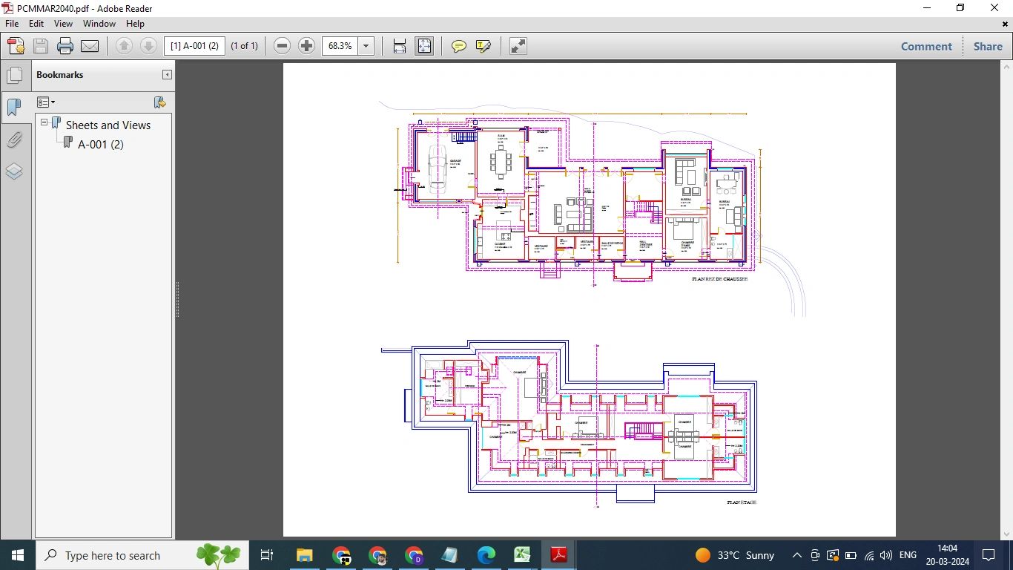Zoom out with the minus button
Image resolution: width=1013 pixels, height=570 pixels.
click(282, 46)
